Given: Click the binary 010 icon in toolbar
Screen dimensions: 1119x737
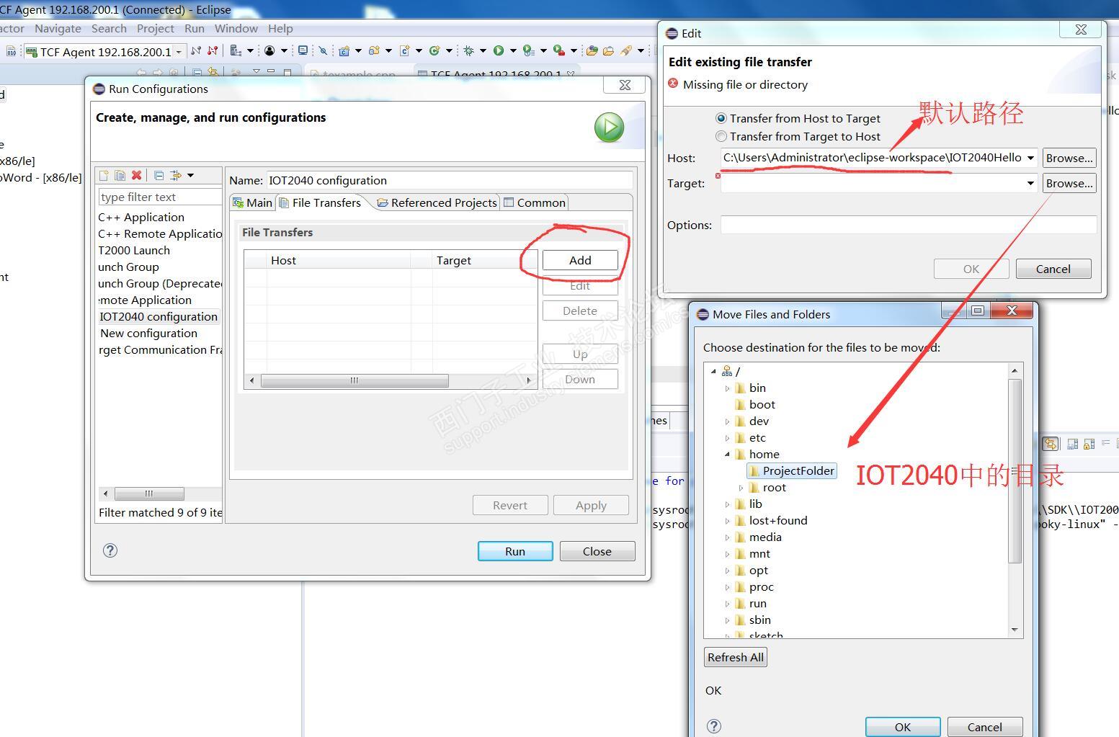Looking at the screenshot, I should 12,51.
